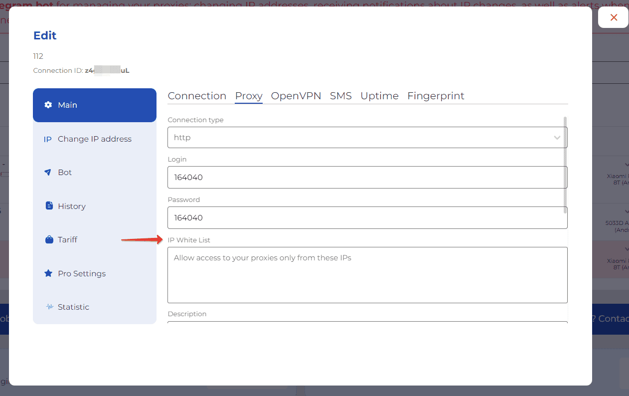
Task: Open the SMS tab
Action: [340, 96]
